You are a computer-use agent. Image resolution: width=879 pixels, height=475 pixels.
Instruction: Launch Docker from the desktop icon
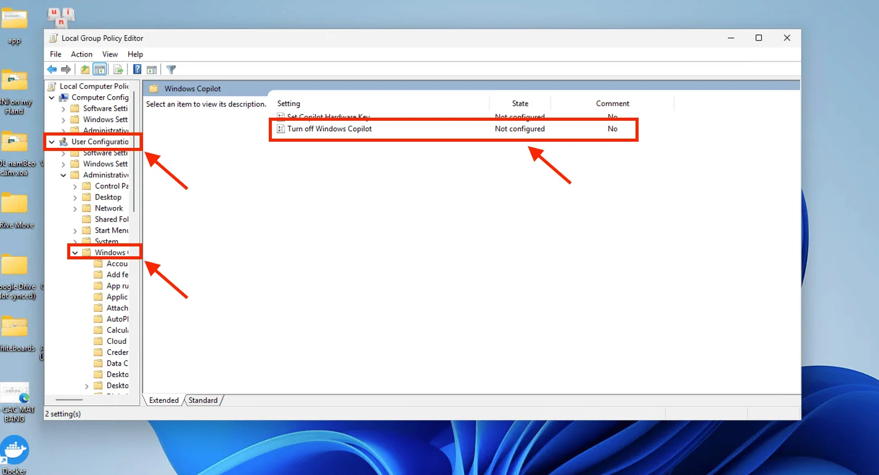pyautogui.click(x=15, y=450)
